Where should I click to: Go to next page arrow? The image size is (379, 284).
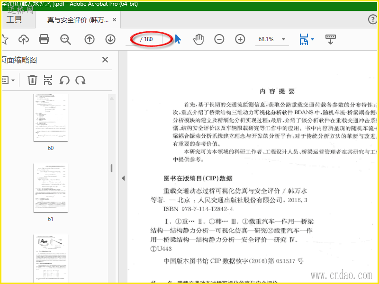point(110,39)
